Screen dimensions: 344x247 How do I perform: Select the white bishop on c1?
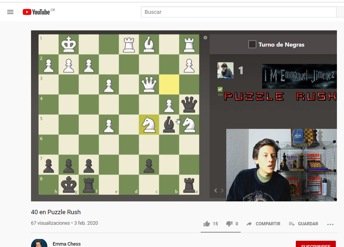tap(149, 45)
